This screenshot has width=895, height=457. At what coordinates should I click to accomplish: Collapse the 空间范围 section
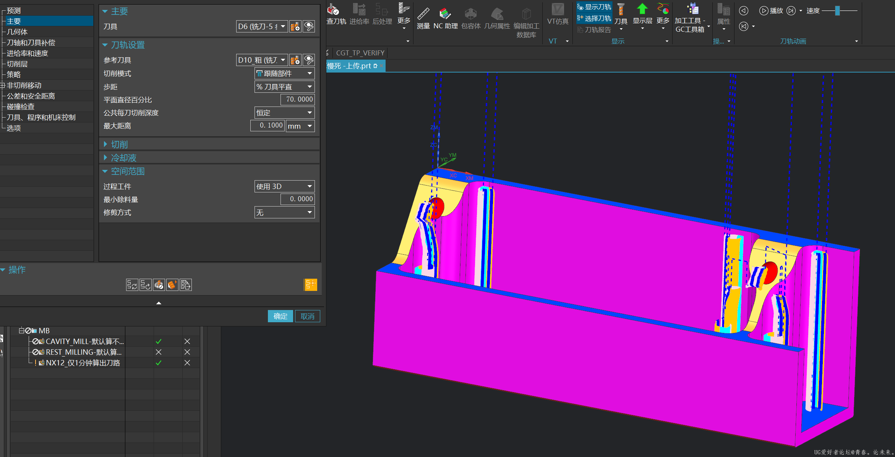point(105,171)
